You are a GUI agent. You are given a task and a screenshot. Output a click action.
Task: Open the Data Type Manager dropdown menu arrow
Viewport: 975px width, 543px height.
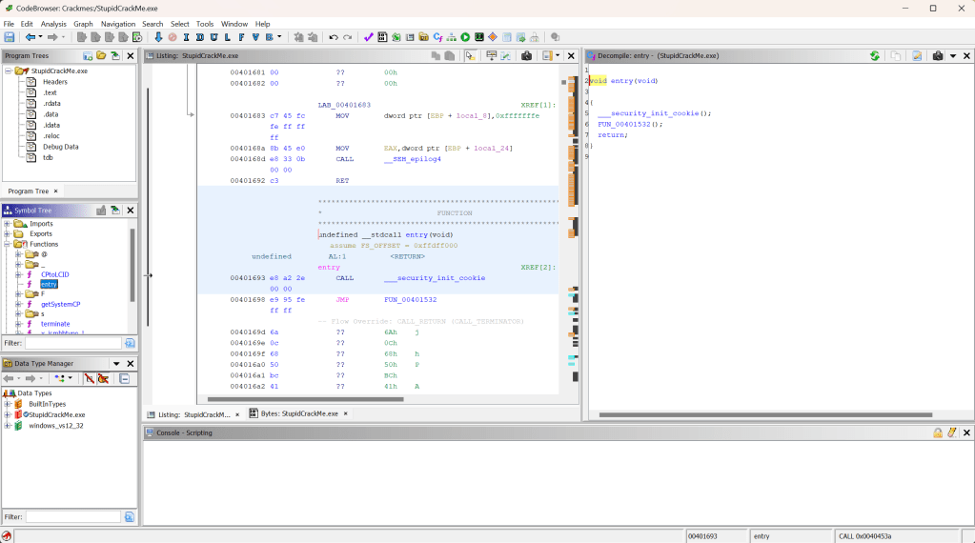(117, 364)
